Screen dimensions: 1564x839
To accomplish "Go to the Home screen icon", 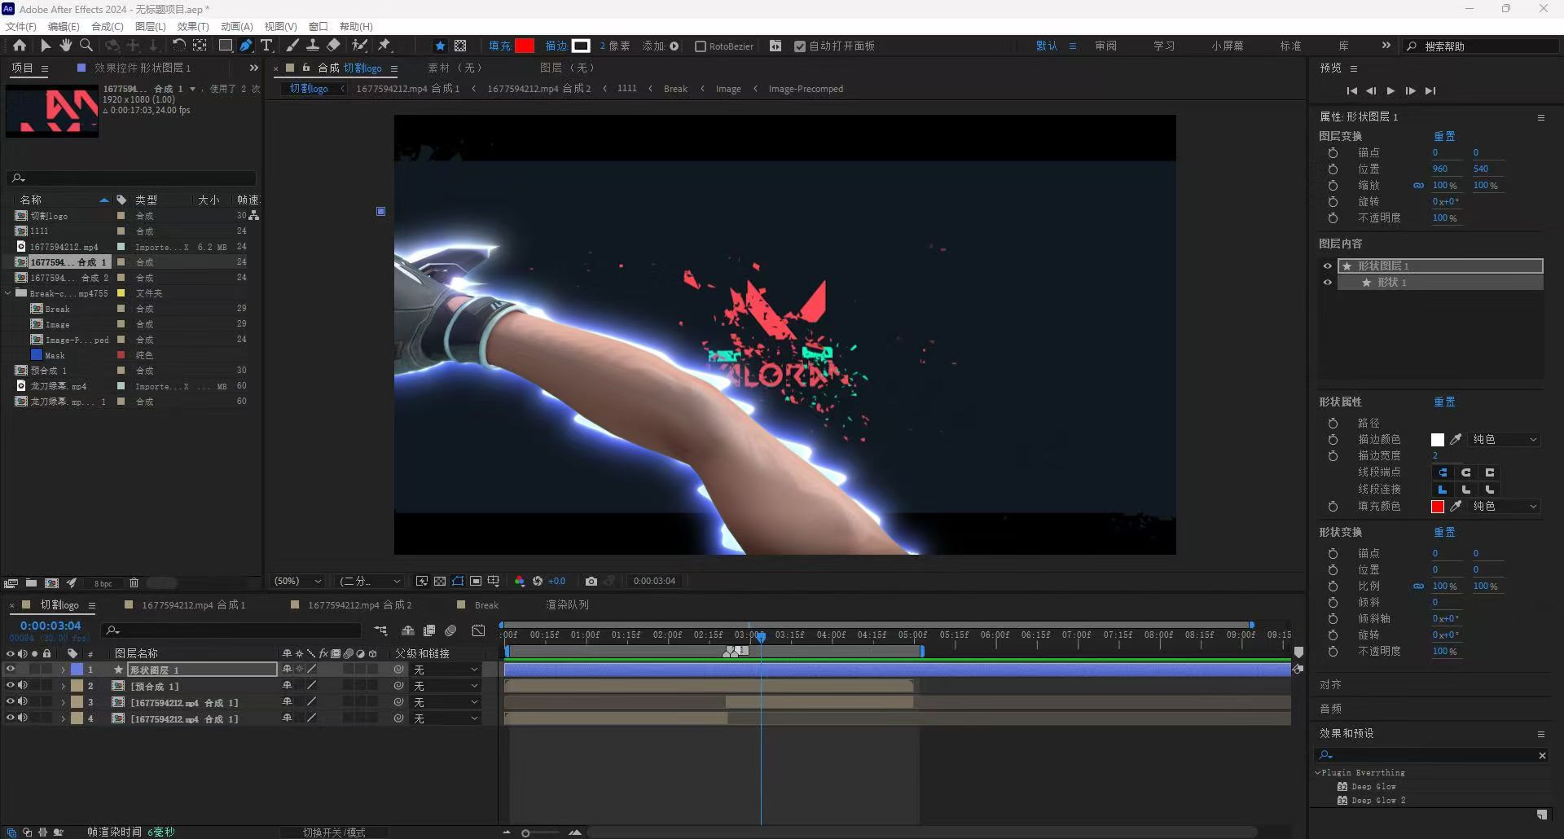I will [x=20, y=46].
